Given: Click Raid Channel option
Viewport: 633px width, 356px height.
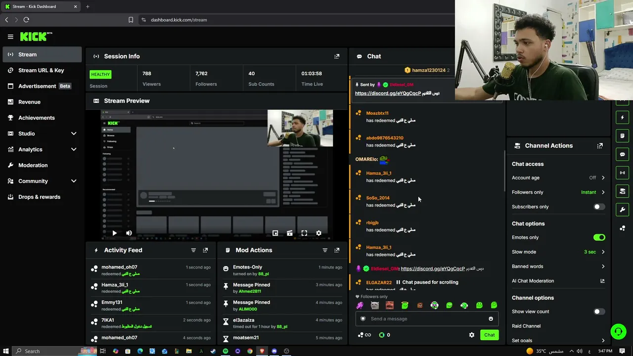Looking at the screenshot, I should (x=526, y=326).
